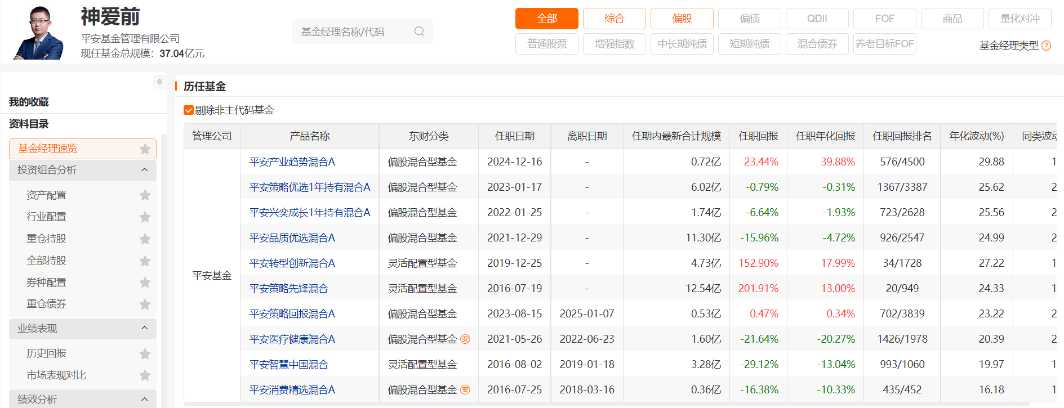Viewport: 1064px width, 408px height.
Task: Click the search magnifier icon
Action: 419,32
